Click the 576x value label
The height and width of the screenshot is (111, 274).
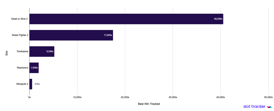[37, 84]
